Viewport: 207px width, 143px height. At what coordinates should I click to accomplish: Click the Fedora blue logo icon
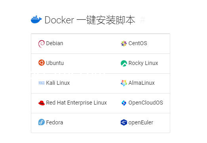(x=42, y=122)
